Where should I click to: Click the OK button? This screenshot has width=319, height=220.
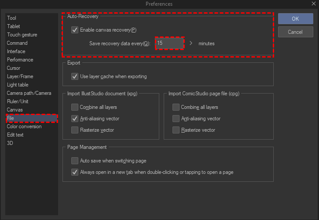tap(295, 18)
